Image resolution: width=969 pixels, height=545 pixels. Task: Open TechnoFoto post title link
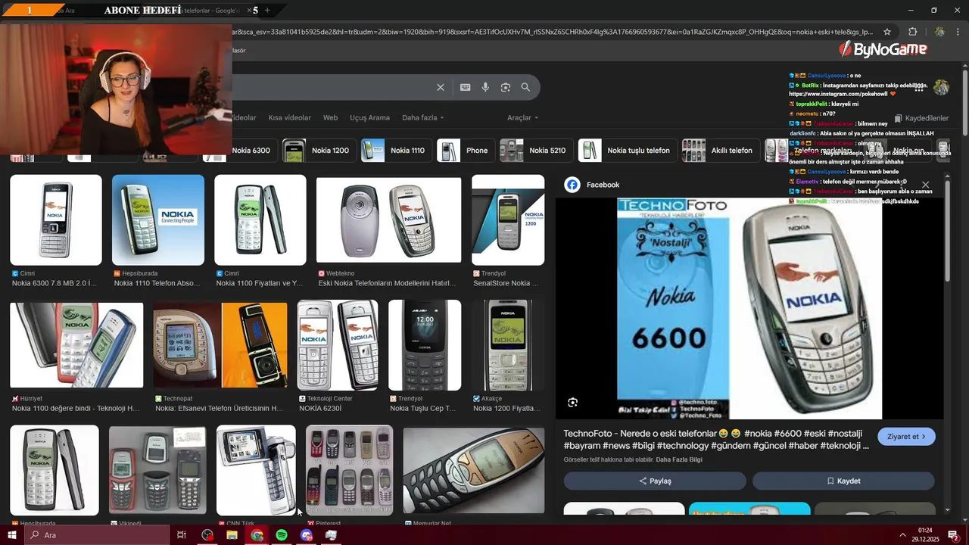pyautogui.click(x=716, y=440)
